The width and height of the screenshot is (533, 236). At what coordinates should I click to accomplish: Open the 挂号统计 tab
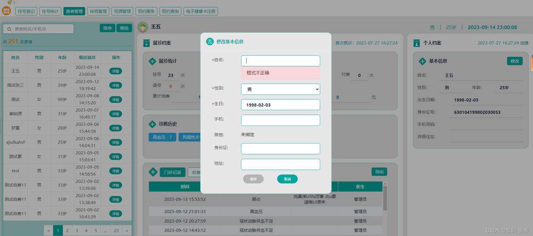point(50,11)
